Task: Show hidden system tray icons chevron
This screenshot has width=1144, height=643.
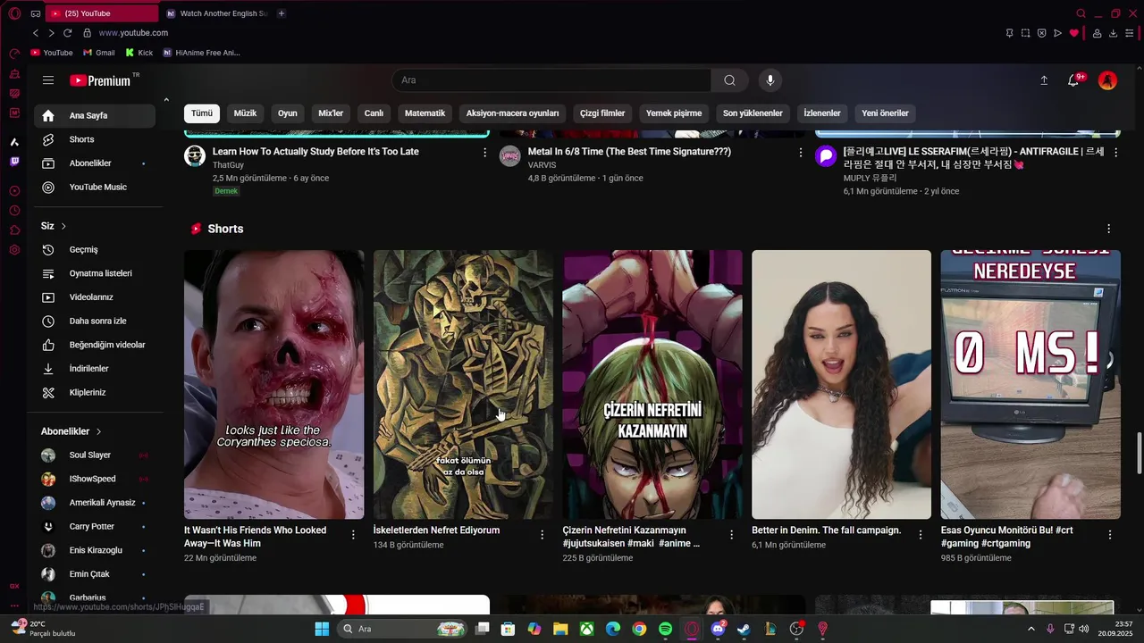Action: 1031,629
